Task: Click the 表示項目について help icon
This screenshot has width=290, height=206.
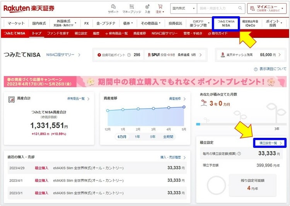Action: pos(256,69)
